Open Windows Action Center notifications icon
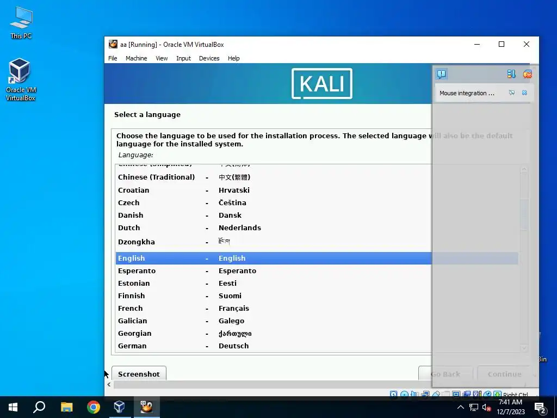Screen dimensions: 557x418 (x=540, y=407)
